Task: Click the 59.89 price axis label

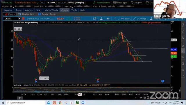Action: click(x=174, y=40)
